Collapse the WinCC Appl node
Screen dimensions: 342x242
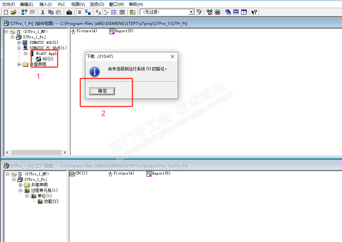coord(26,53)
